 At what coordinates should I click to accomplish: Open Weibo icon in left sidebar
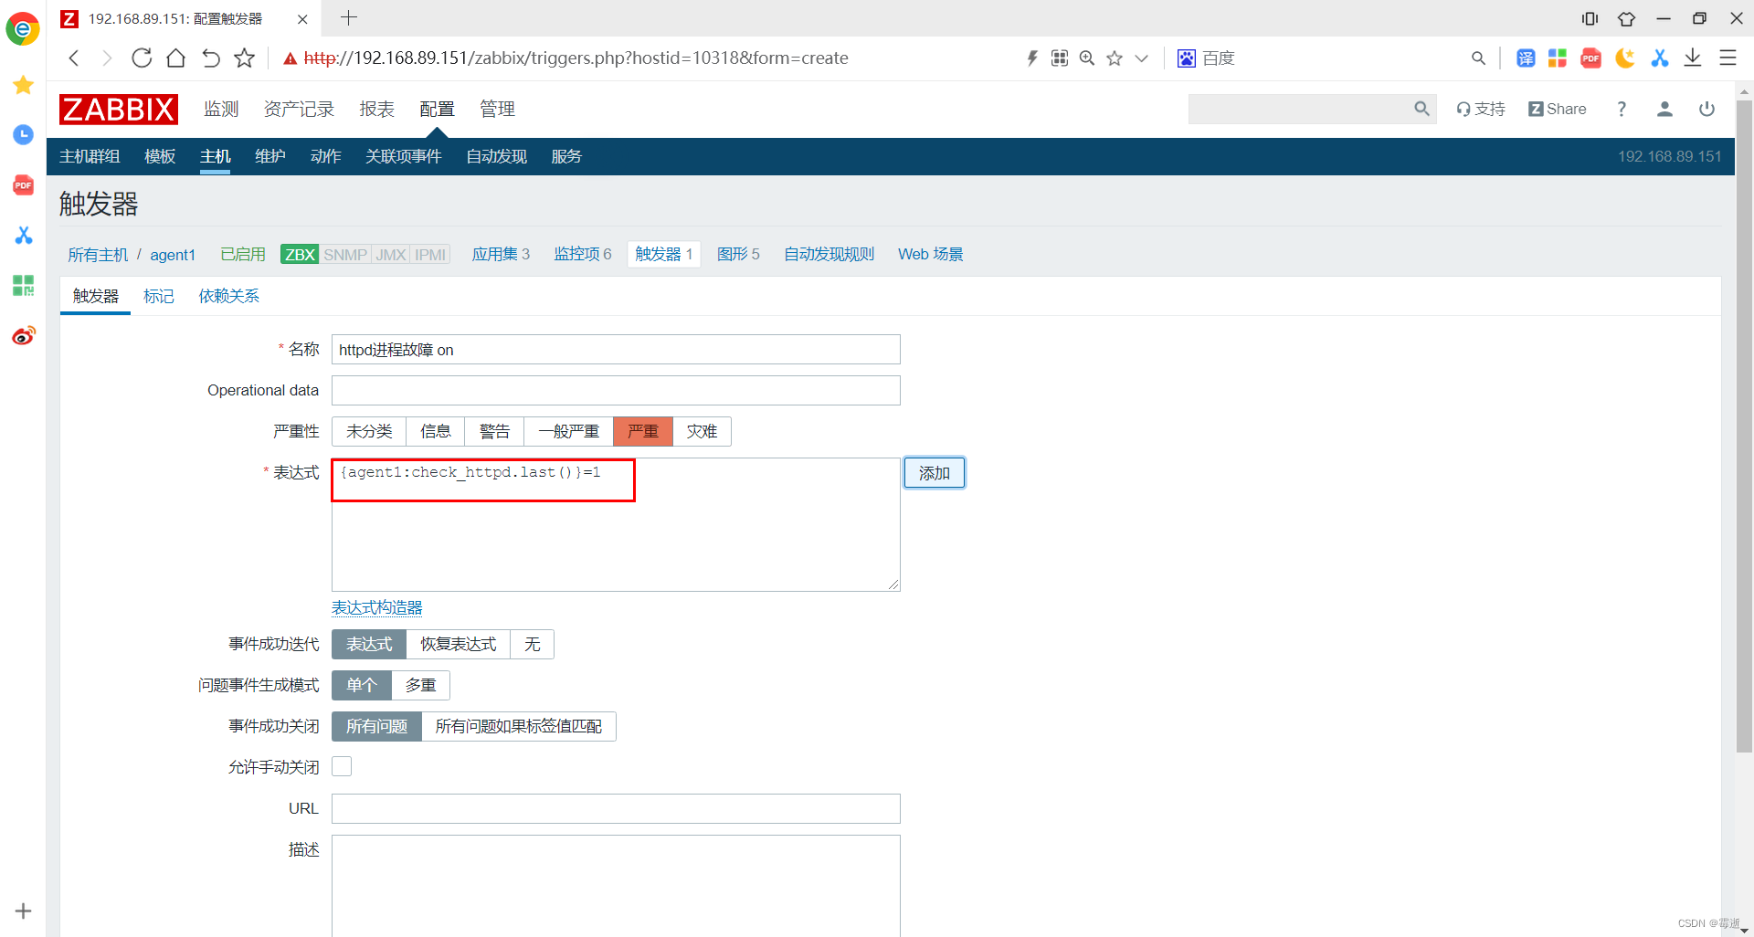pyautogui.click(x=23, y=336)
